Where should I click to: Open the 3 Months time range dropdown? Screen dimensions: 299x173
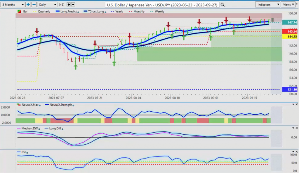(x=13, y=5)
